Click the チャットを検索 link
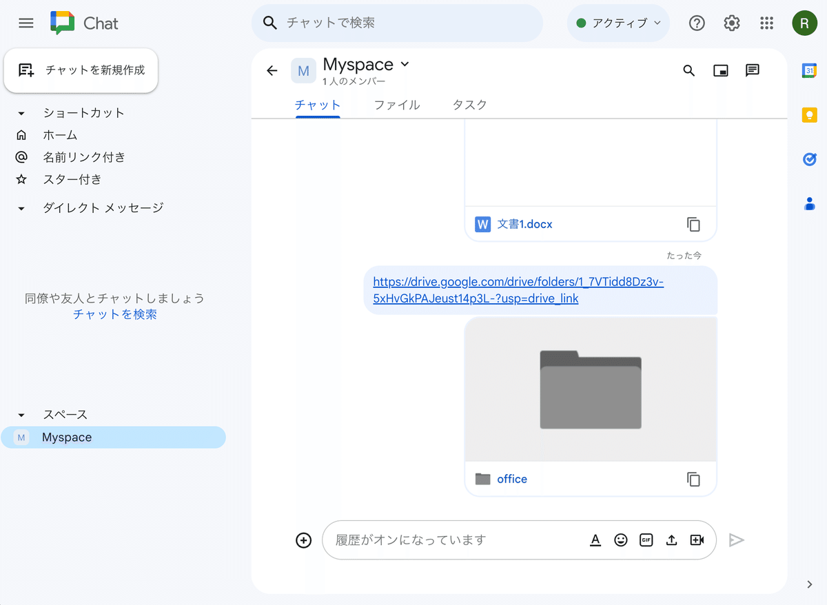This screenshot has height=605, width=827. click(115, 314)
